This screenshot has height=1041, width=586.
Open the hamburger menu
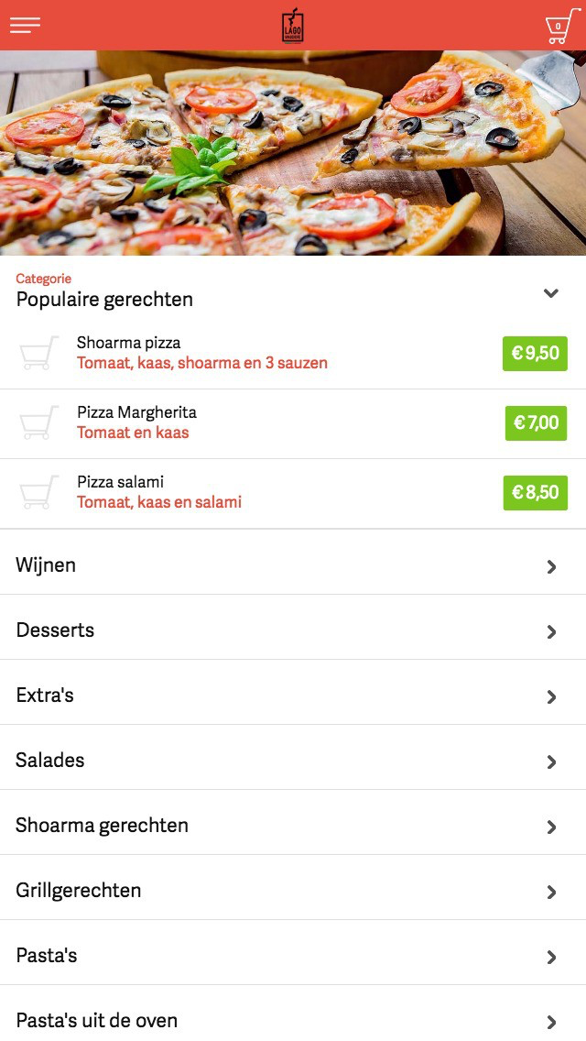pos(25,26)
